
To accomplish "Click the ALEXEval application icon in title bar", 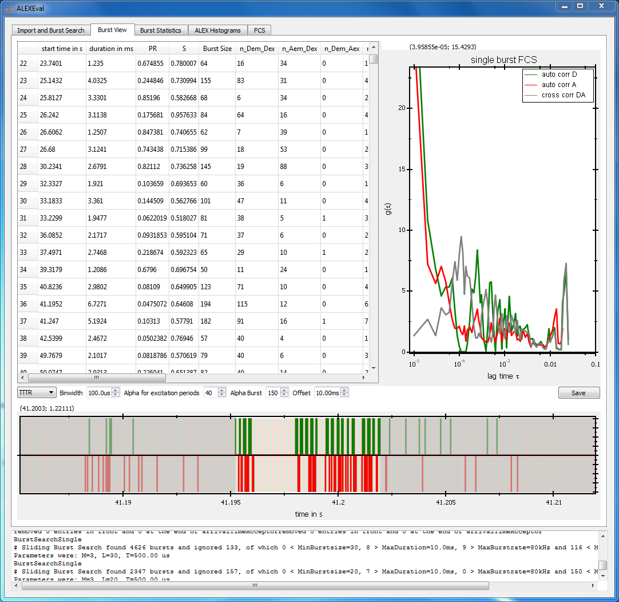I will (10, 8).
